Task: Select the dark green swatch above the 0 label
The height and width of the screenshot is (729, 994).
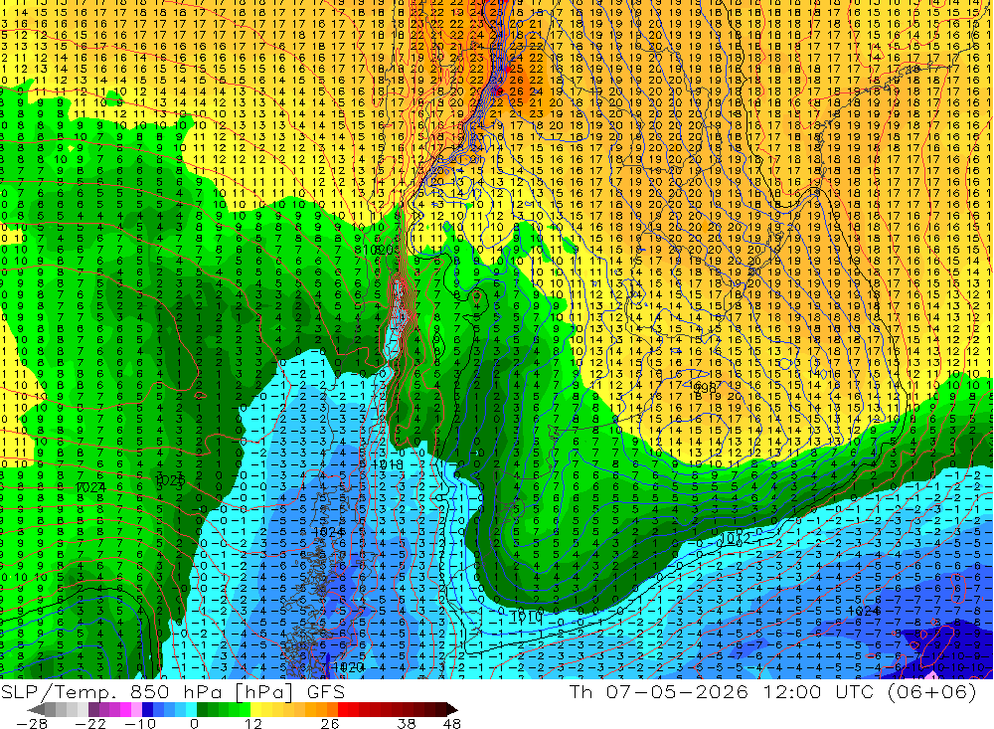Action: click(202, 709)
